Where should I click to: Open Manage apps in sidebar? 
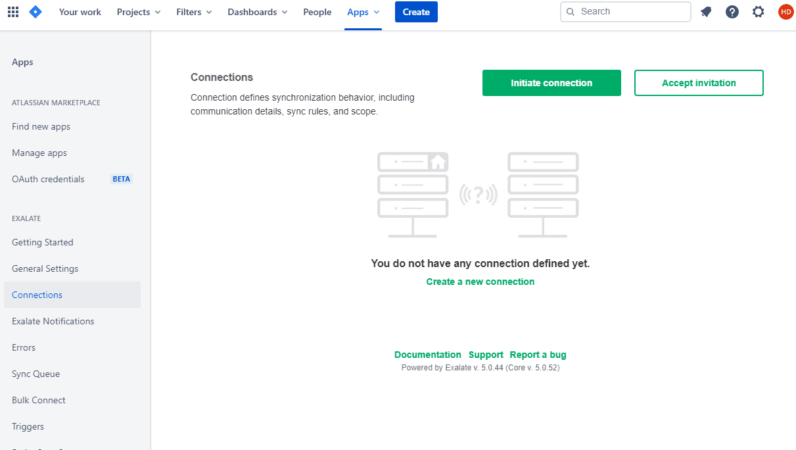[x=39, y=153]
